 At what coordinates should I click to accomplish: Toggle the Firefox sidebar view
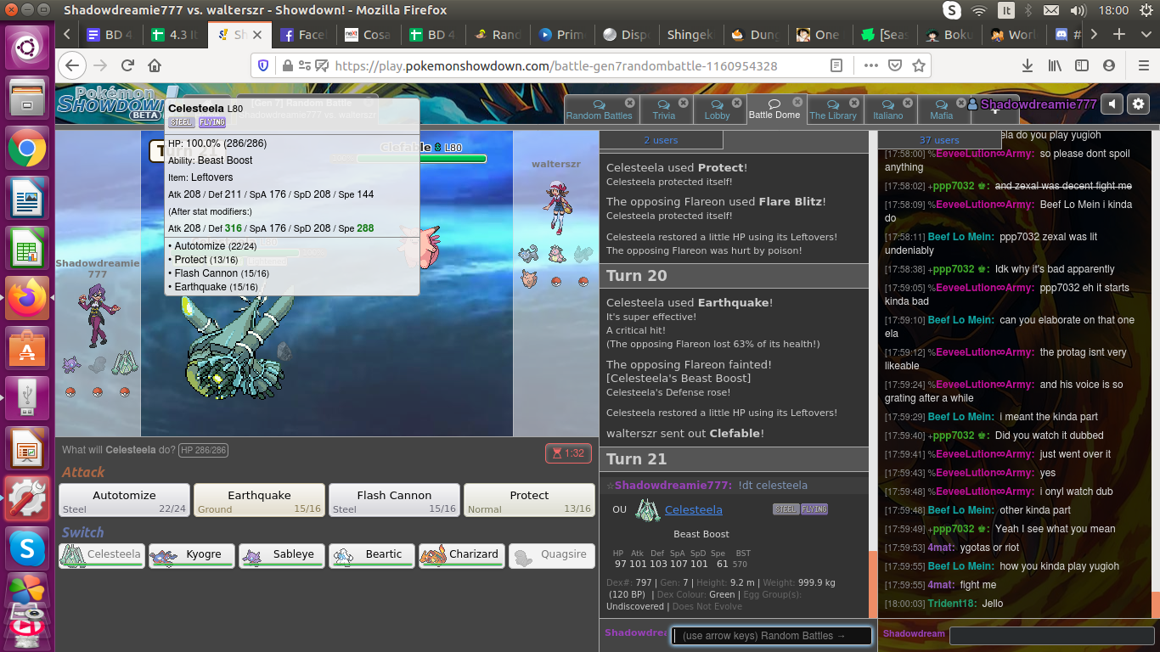(1081, 65)
